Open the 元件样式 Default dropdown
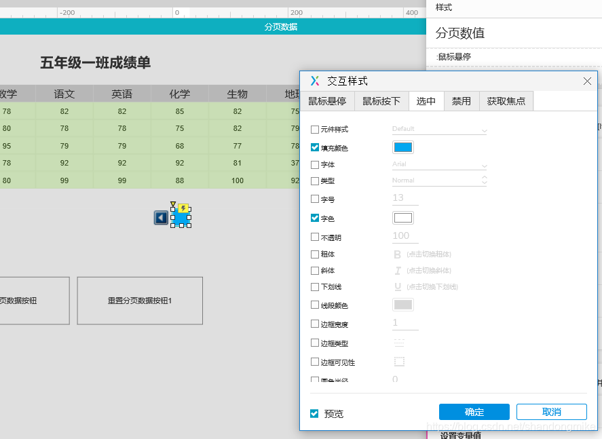The width and height of the screenshot is (602, 439). (440, 130)
